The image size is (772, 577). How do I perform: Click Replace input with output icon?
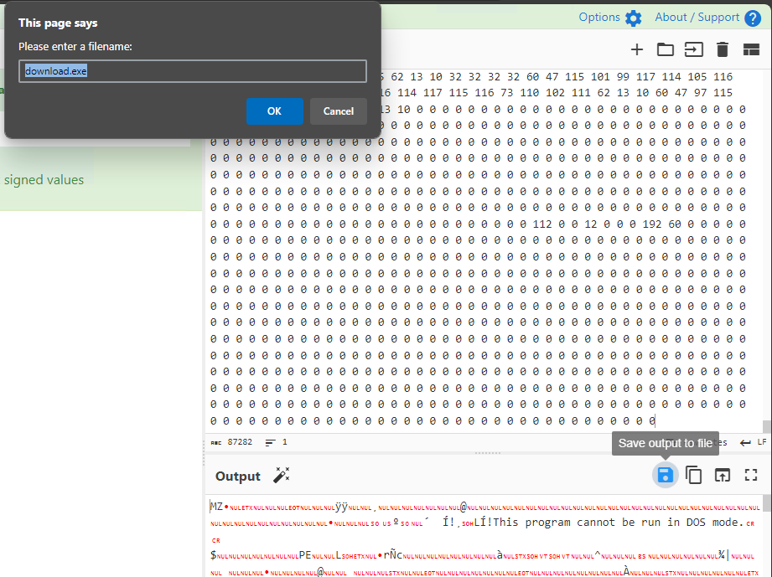coord(723,476)
